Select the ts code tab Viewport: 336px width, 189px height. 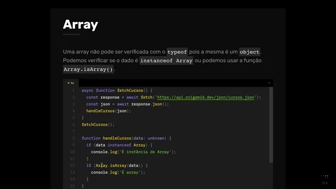pos(71,83)
